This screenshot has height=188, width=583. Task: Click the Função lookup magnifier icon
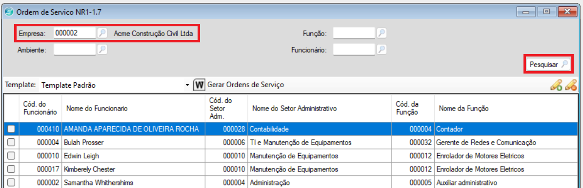point(382,33)
